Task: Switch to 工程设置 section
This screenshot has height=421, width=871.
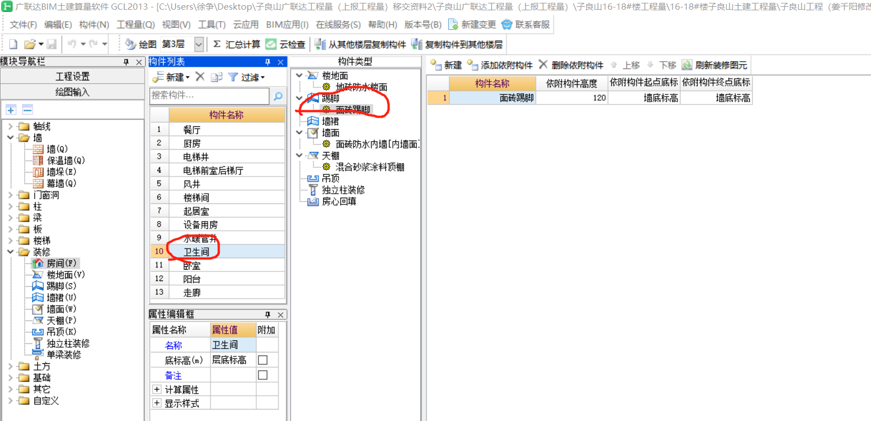Action: coord(72,77)
